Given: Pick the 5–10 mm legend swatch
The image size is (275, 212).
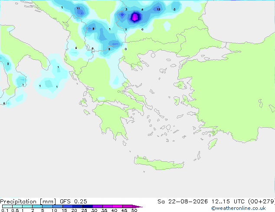Looking at the screenshot, I should (x=47, y=206).
